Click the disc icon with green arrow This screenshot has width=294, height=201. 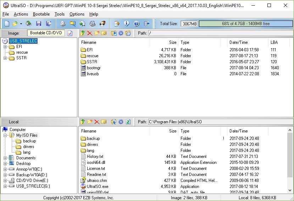point(83,24)
